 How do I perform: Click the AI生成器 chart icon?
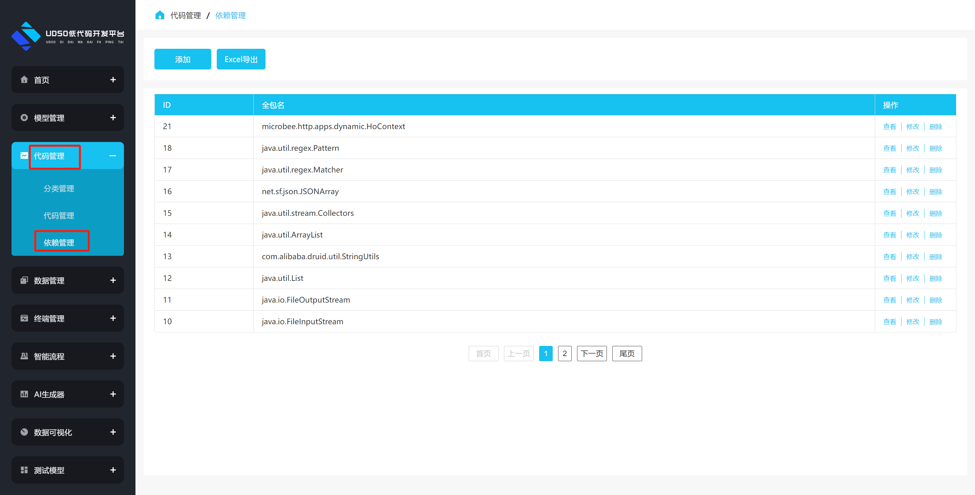(x=24, y=394)
